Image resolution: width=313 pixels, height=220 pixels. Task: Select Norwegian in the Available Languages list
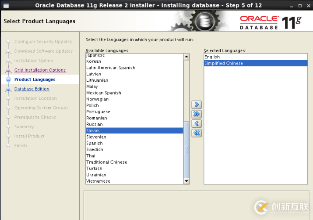tap(134, 99)
